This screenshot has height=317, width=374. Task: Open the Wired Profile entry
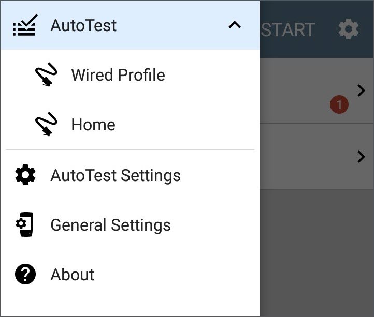click(130, 74)
